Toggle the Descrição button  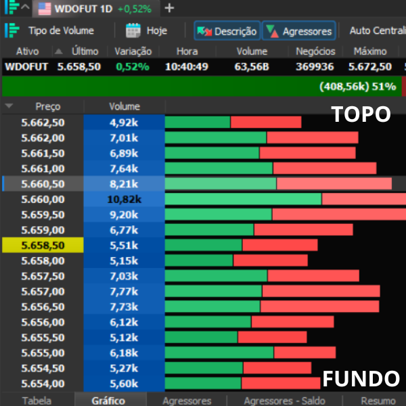pyautogui.click(x=226, y=31)
